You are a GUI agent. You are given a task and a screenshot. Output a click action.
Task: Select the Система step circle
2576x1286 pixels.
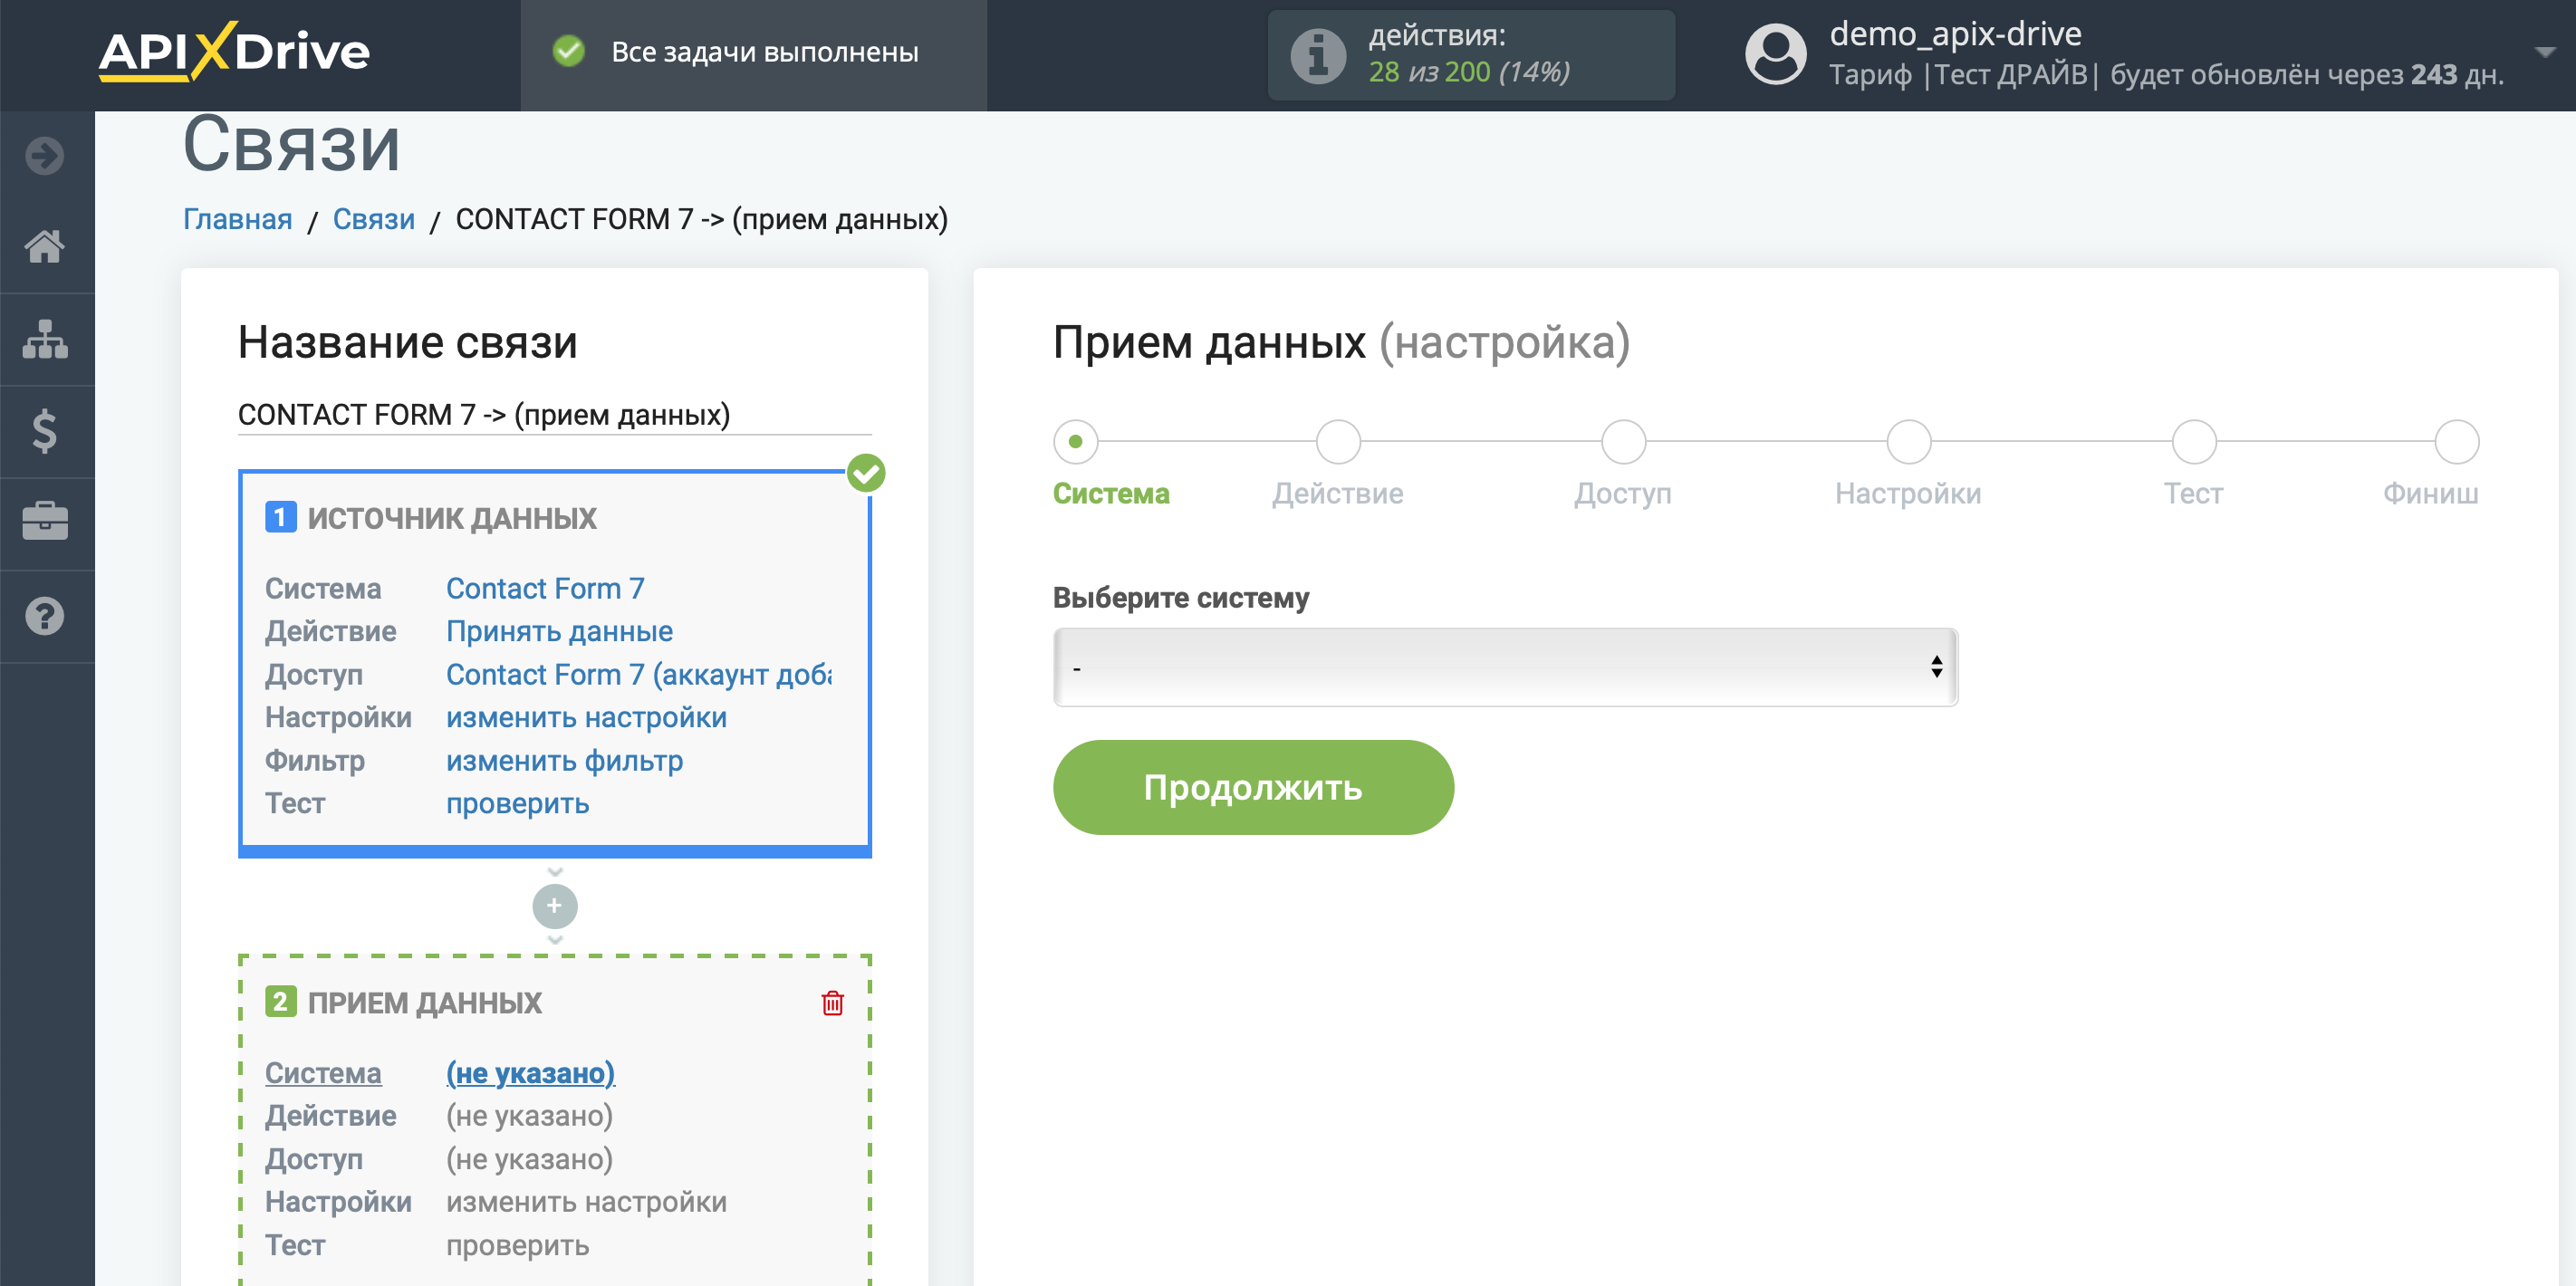coord(1076,441)
